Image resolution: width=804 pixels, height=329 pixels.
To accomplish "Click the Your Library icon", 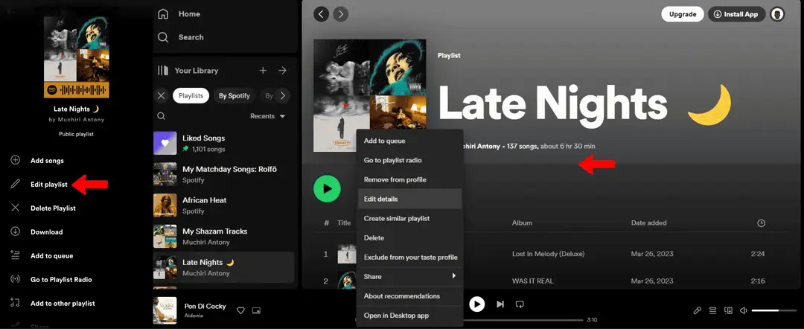I will tap(163, 70).
